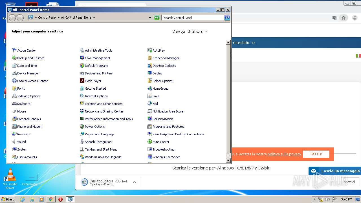This screenshot has height=203, width=361.
Task: Open Backup and Restore icon
Action: (x=14, y=58)
